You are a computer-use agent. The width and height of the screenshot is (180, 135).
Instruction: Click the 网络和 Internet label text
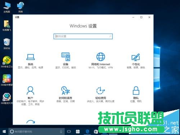[100, 64]
